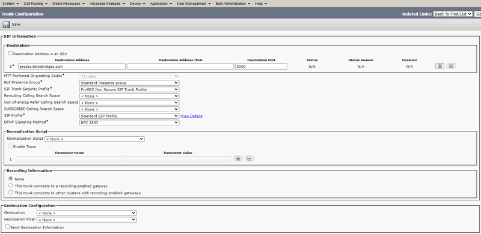
Task: Open SUBSCRIBE Calling Search Space dropdown
Action: coord(129,109)
